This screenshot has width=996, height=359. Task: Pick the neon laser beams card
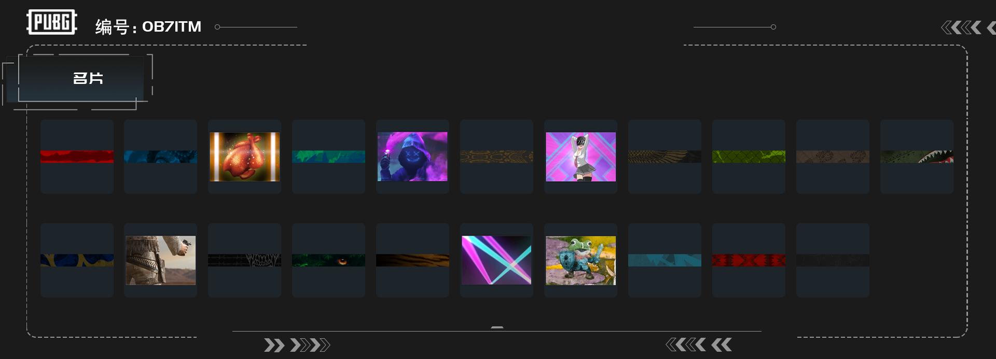(x=496, y=260)
